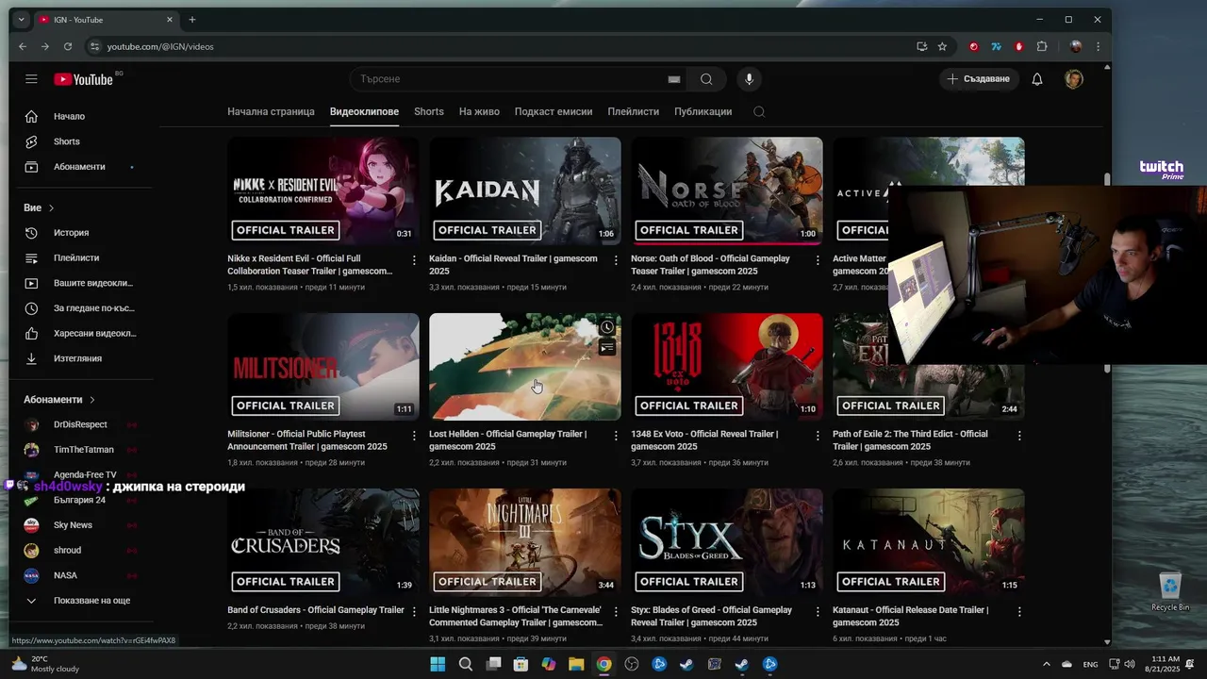This screenshot has width=1207, height=679.
Task: Open 'Norse: Oath of Blood' video title
Action: click(710, 265)
